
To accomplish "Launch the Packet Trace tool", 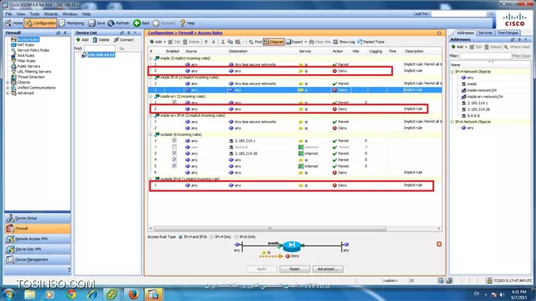I will click(x=371, y=42).
